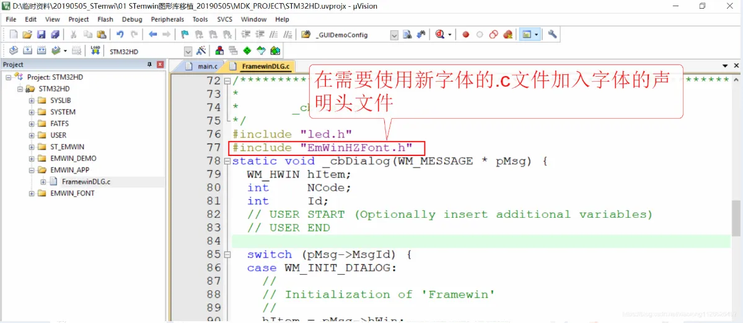Build the target files
The height and width of the screenshot is (323, 743).
coord(27,51)
